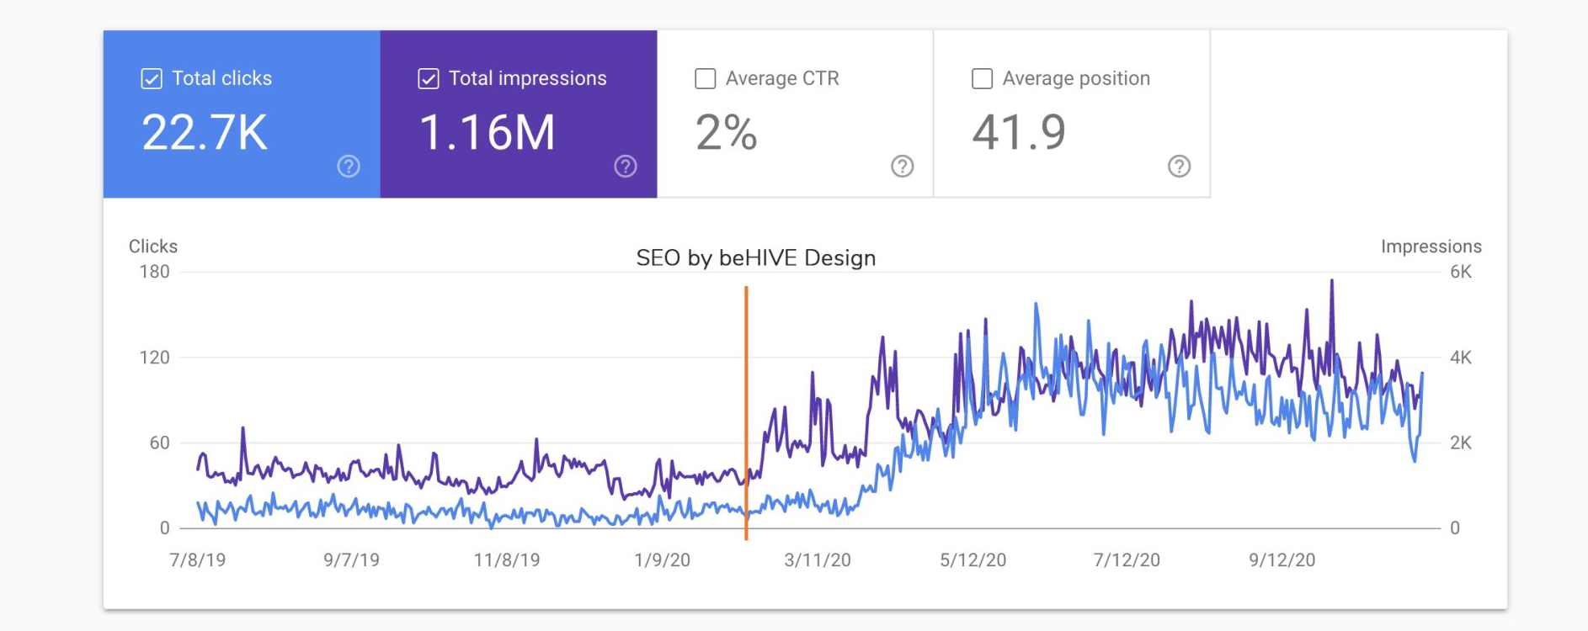
Task: Select the 22.7K total clicks value
Action: (x=205, y=133)
